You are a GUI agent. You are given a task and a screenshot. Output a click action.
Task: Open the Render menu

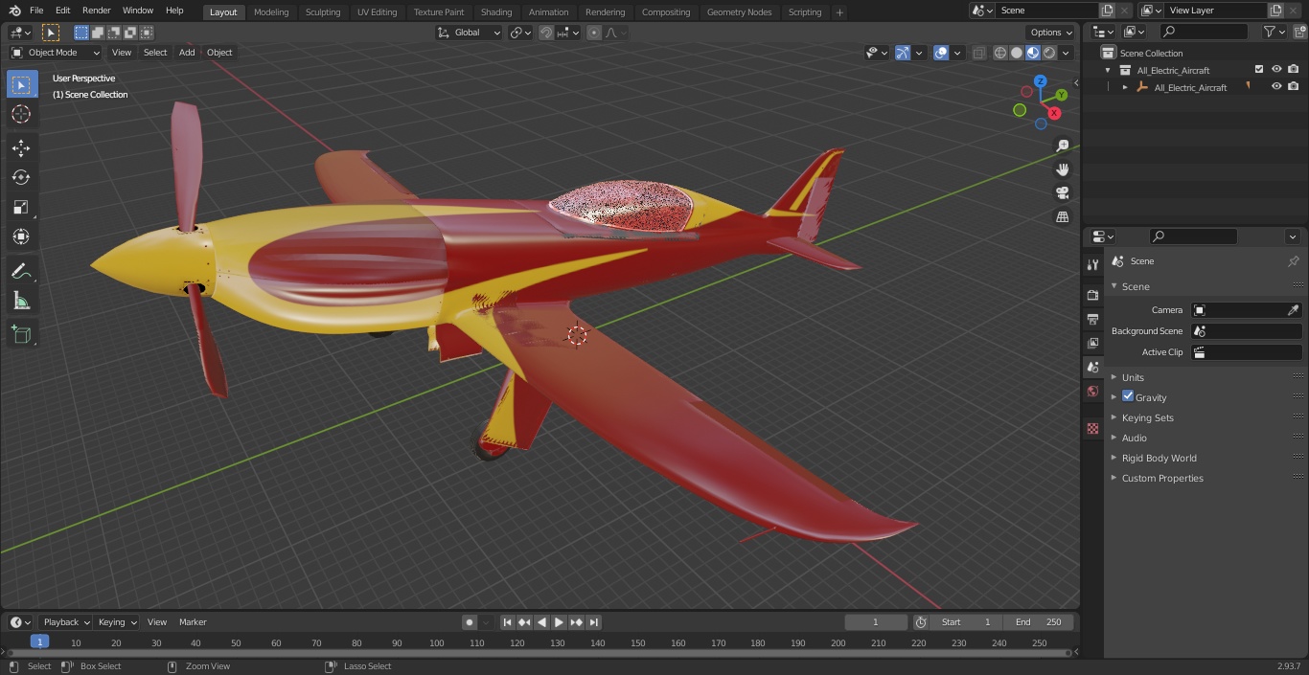pyautogui.click(x=96, y=11)
